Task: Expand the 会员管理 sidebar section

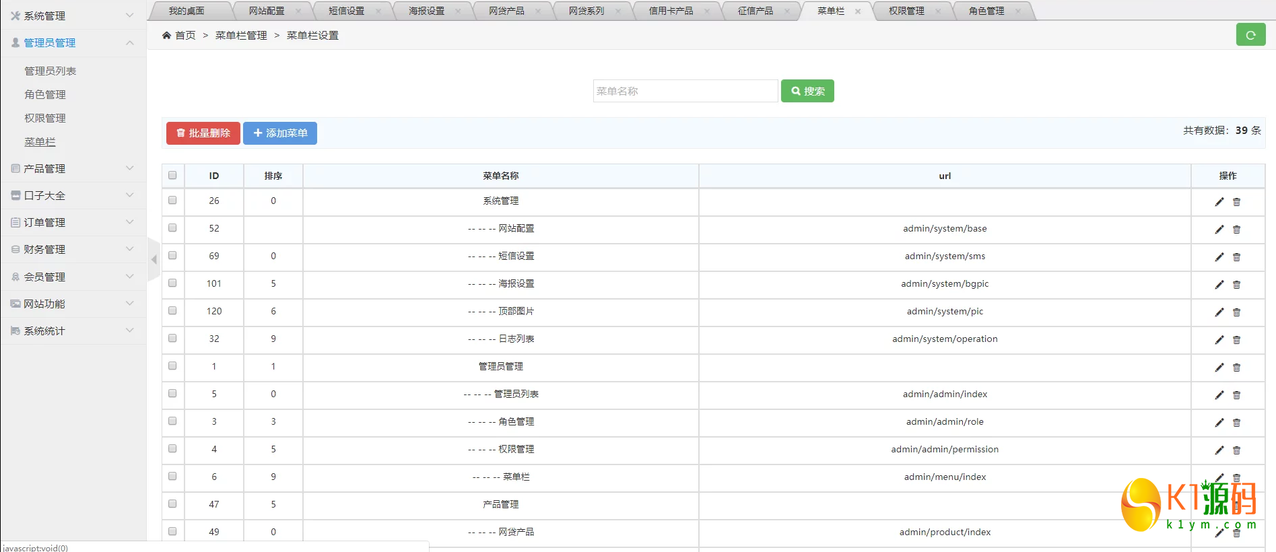Action: [73, 277]
